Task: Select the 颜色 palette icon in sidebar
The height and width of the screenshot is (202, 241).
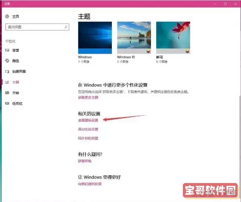Action: (7, 61)
